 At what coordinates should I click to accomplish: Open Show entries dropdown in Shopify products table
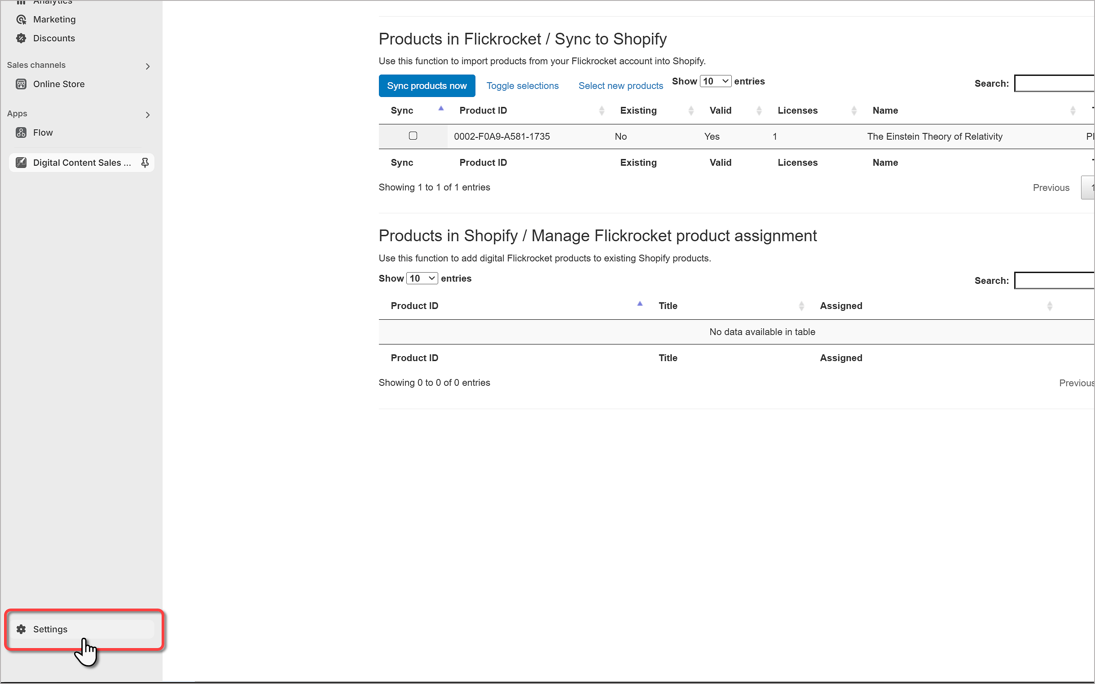[422, 278]
